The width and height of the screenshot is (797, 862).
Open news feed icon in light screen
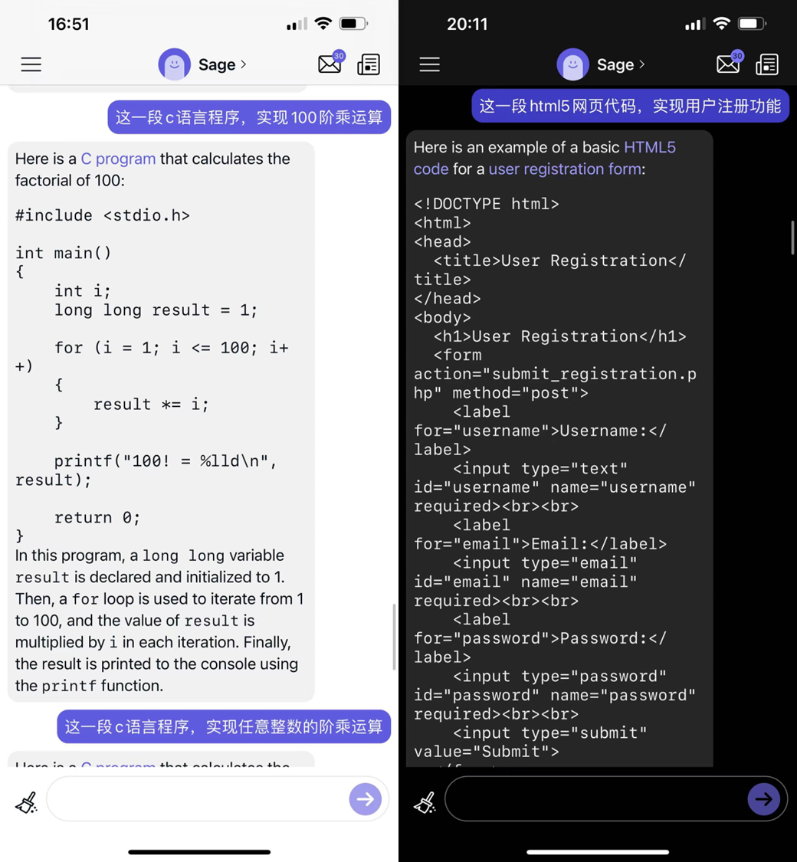(x=369, y=64)
